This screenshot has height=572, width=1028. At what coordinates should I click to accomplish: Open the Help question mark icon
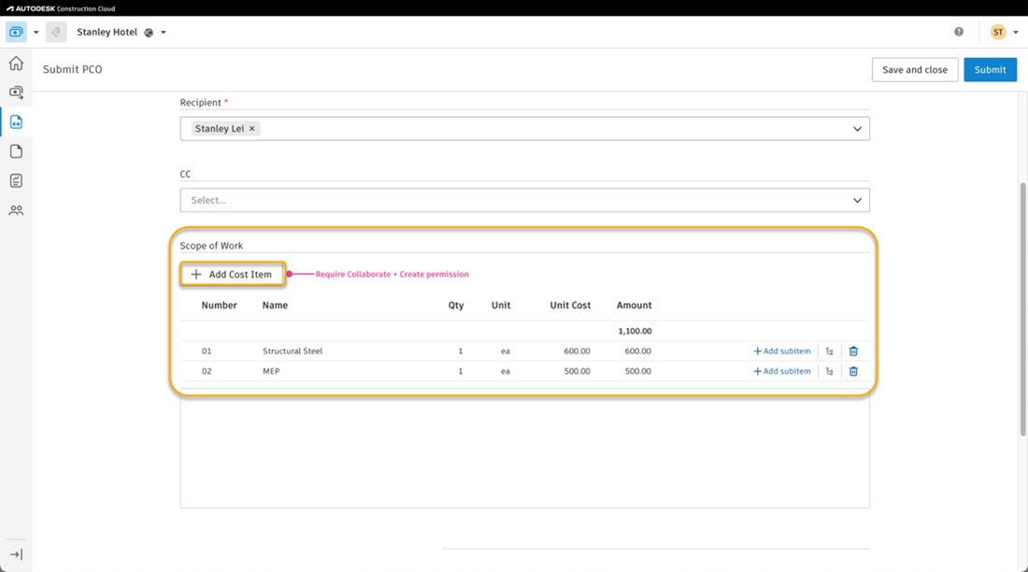(x=959, y=32)
